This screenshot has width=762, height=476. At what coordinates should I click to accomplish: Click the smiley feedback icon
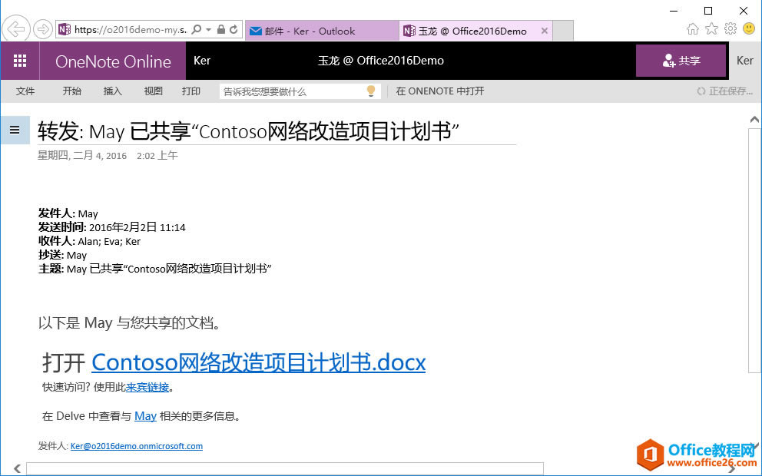748,28
